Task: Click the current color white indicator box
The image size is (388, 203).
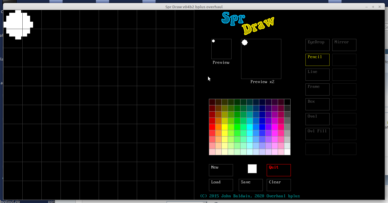Action: 252,169
